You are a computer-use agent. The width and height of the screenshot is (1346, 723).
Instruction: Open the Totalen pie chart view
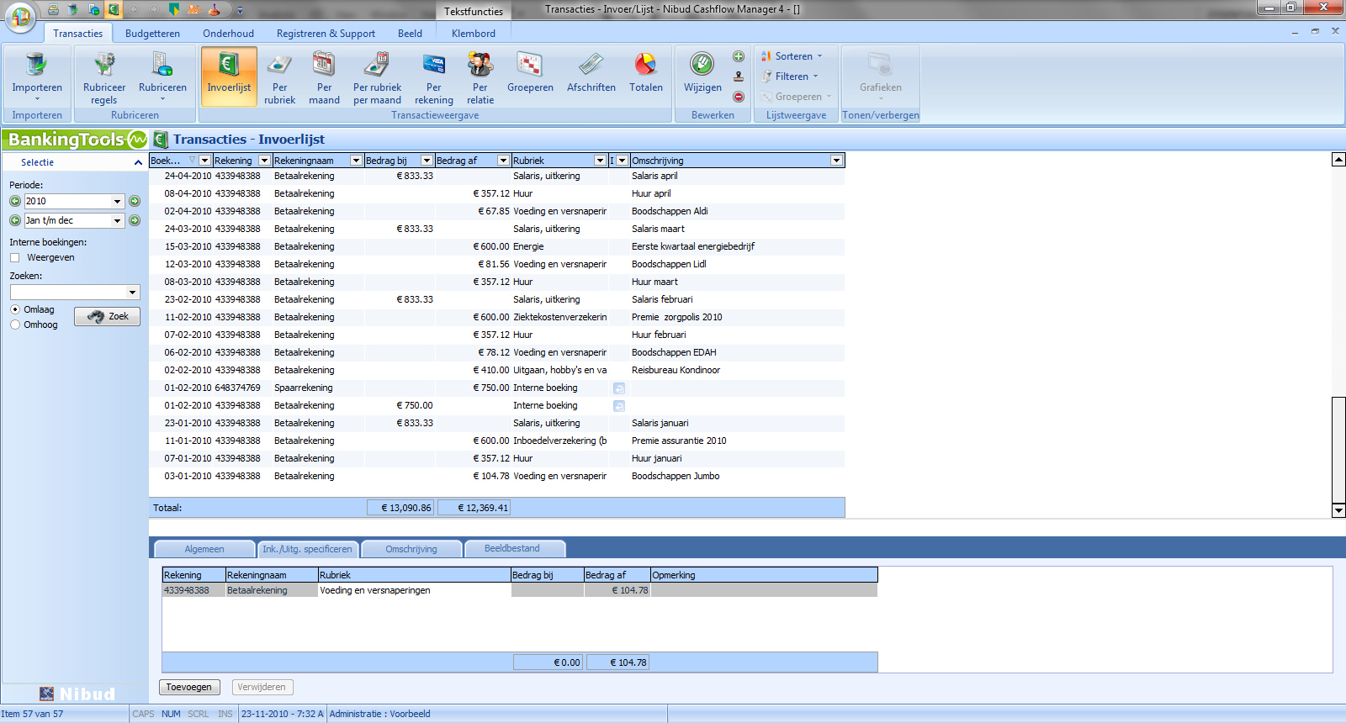[645, 71]
